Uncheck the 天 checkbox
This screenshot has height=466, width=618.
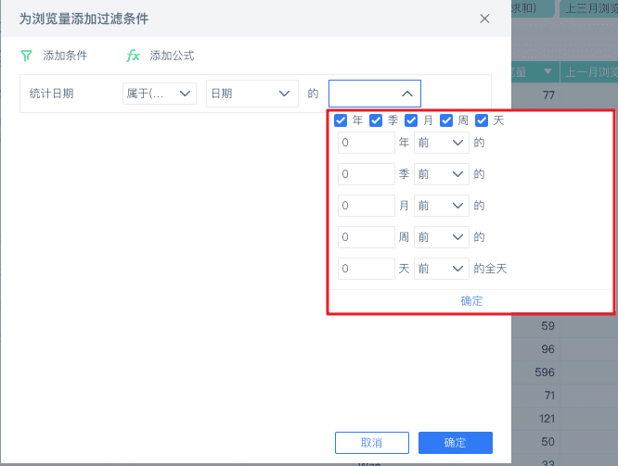point(482,120)
